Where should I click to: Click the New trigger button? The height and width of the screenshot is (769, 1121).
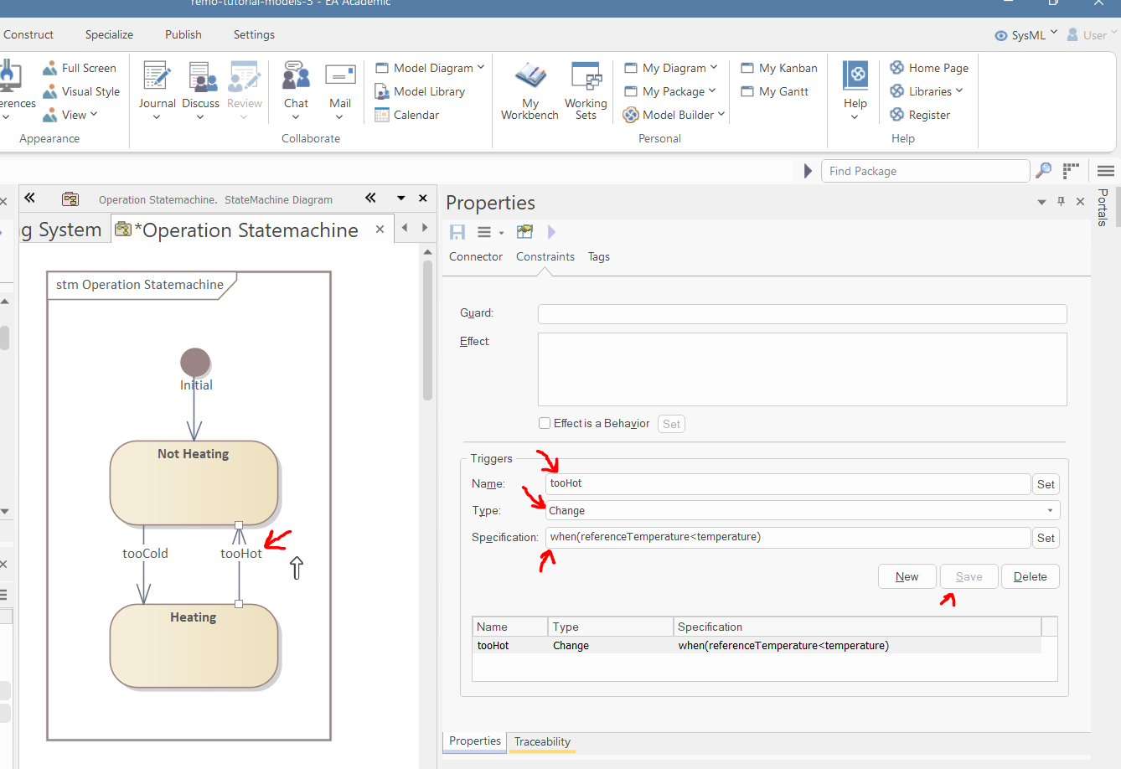coord(907,576)
